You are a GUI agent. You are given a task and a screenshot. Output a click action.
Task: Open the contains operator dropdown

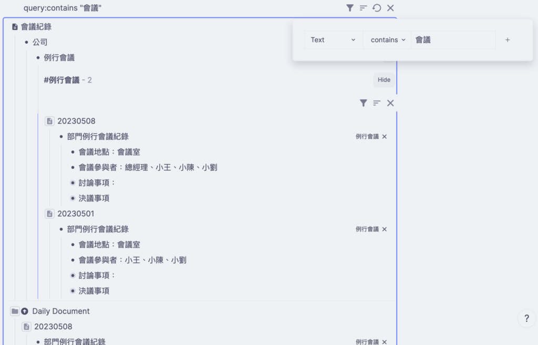point(388,40)
